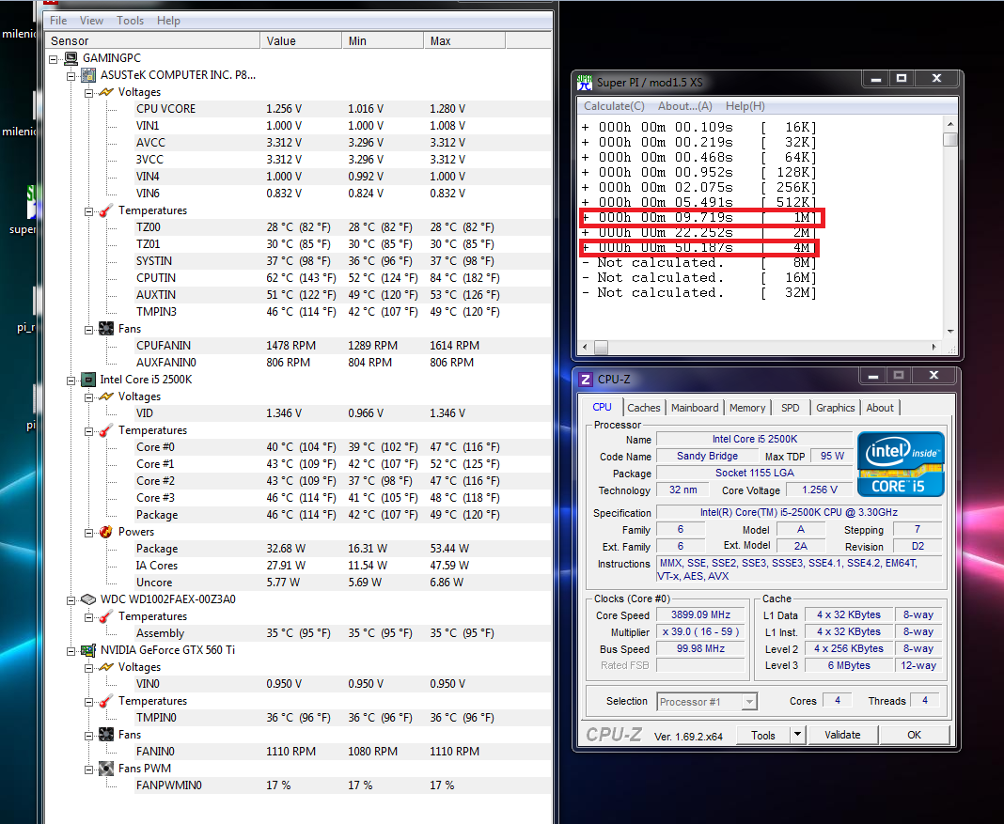Click the Intel Core i5 logo badge

901,464
